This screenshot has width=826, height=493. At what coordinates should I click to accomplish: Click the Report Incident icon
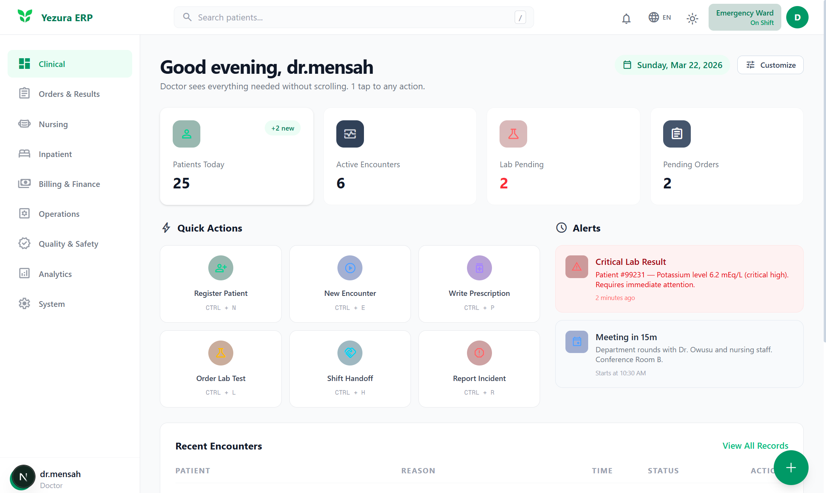pyautogui.click(x=479, y=353)
